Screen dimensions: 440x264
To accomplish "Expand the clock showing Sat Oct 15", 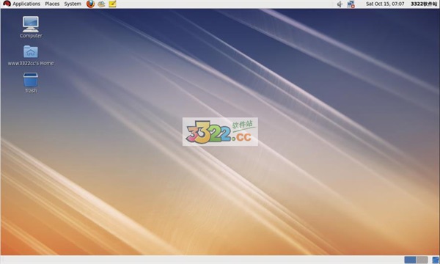I will coord(385,4).
